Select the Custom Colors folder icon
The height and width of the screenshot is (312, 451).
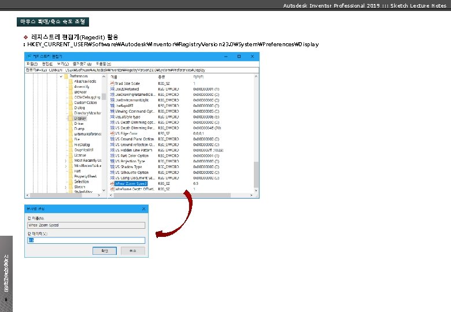71,103
